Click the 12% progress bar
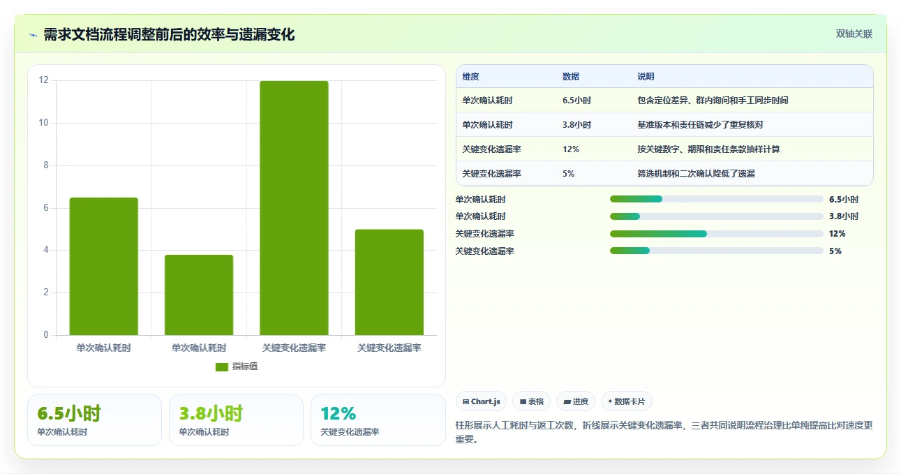This screenshot has width=901, height=474. point(717,234)
